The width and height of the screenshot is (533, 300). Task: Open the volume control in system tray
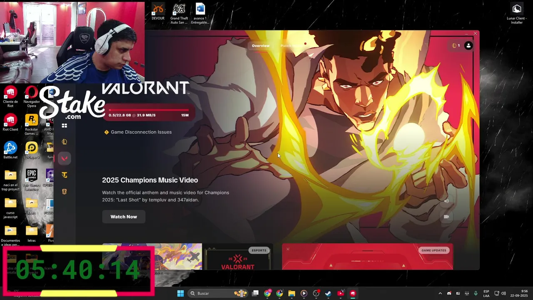pos(503,293)
